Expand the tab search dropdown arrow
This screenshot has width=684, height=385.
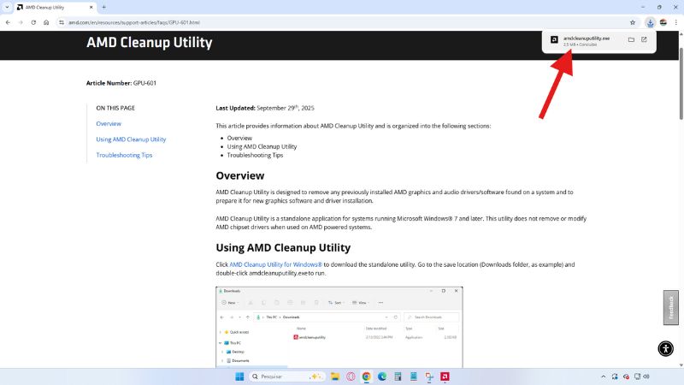(7, 7)
